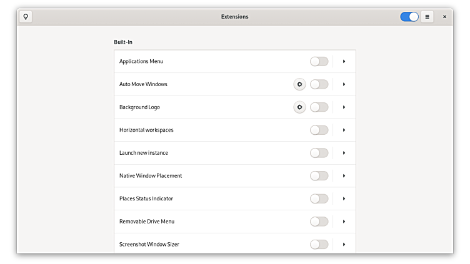The width and height of the screenshot is (470, 264).
Task: Expand Places Status Indicator details
Action: [x=344, y=198]
